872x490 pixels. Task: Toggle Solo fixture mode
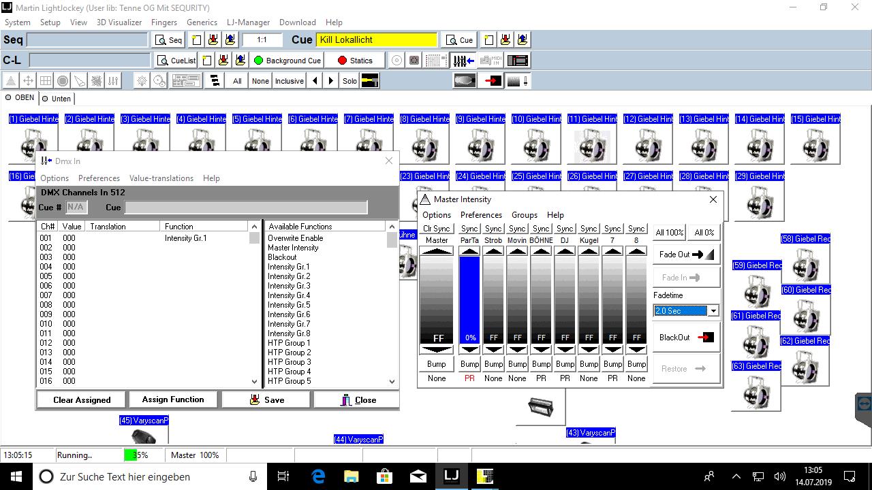(349, 81)
